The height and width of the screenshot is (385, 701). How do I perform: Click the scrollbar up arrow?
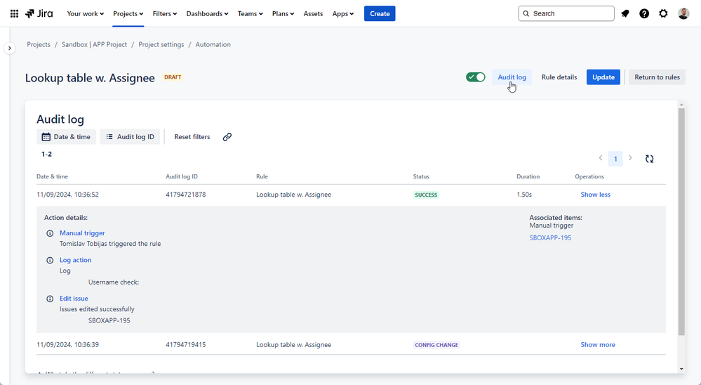[681, 104]
